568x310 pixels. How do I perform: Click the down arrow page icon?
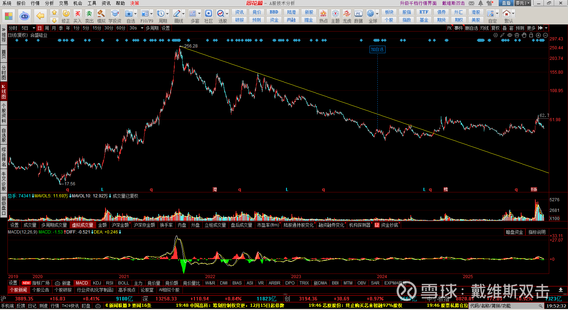coord(54,21)
